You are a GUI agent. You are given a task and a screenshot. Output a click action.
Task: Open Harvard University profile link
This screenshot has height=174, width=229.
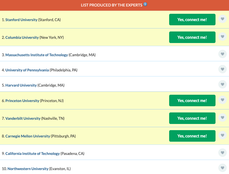tap(21, 85)
